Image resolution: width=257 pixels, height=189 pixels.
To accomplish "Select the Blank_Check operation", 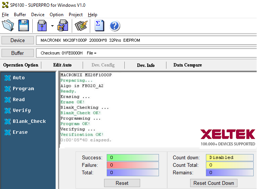I will (x=29, y=121).
